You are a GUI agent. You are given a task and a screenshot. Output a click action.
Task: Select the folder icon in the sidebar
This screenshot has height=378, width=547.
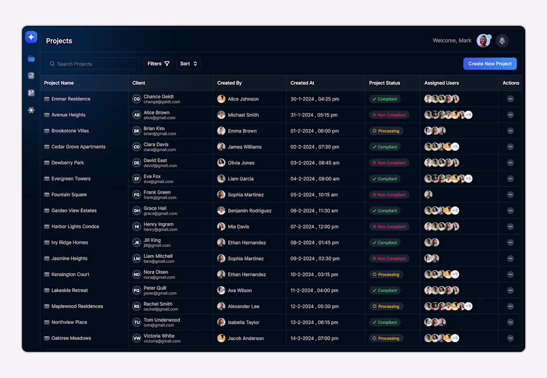[x=31, y=59]
